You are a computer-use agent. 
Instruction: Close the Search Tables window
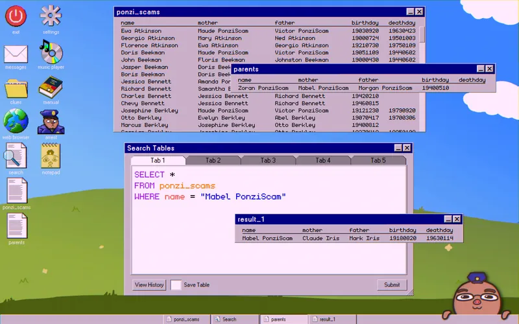[x=407, y=148]
